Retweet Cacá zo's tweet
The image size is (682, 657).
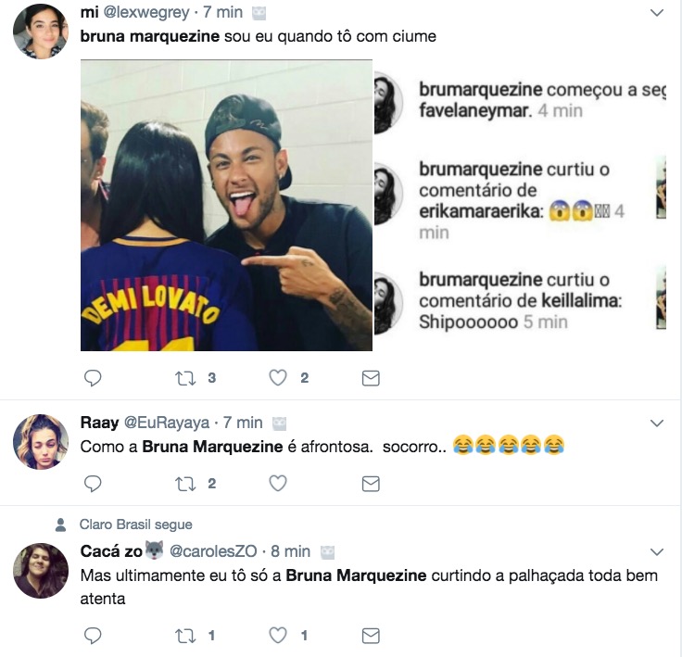[185, 635]
